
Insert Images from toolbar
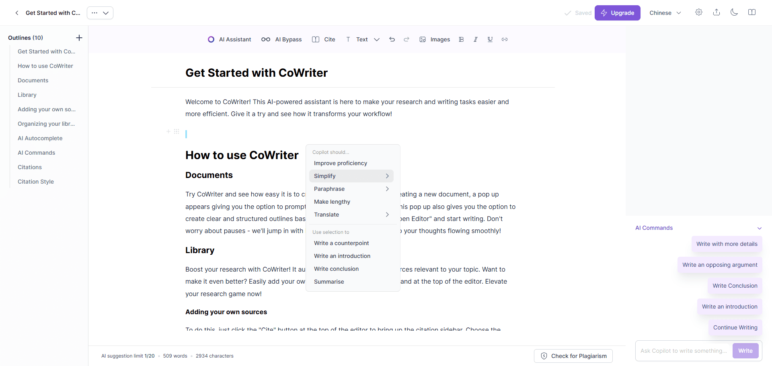click(x=435, y=39)
